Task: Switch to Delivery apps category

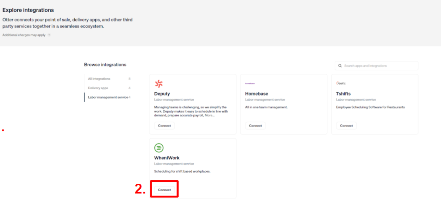Action: (109, 88)
